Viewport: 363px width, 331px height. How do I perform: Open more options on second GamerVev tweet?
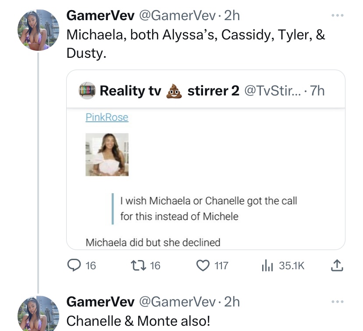click(x=337, y=302)
